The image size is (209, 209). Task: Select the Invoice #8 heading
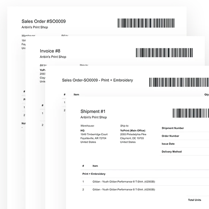(x=50, y=51)
